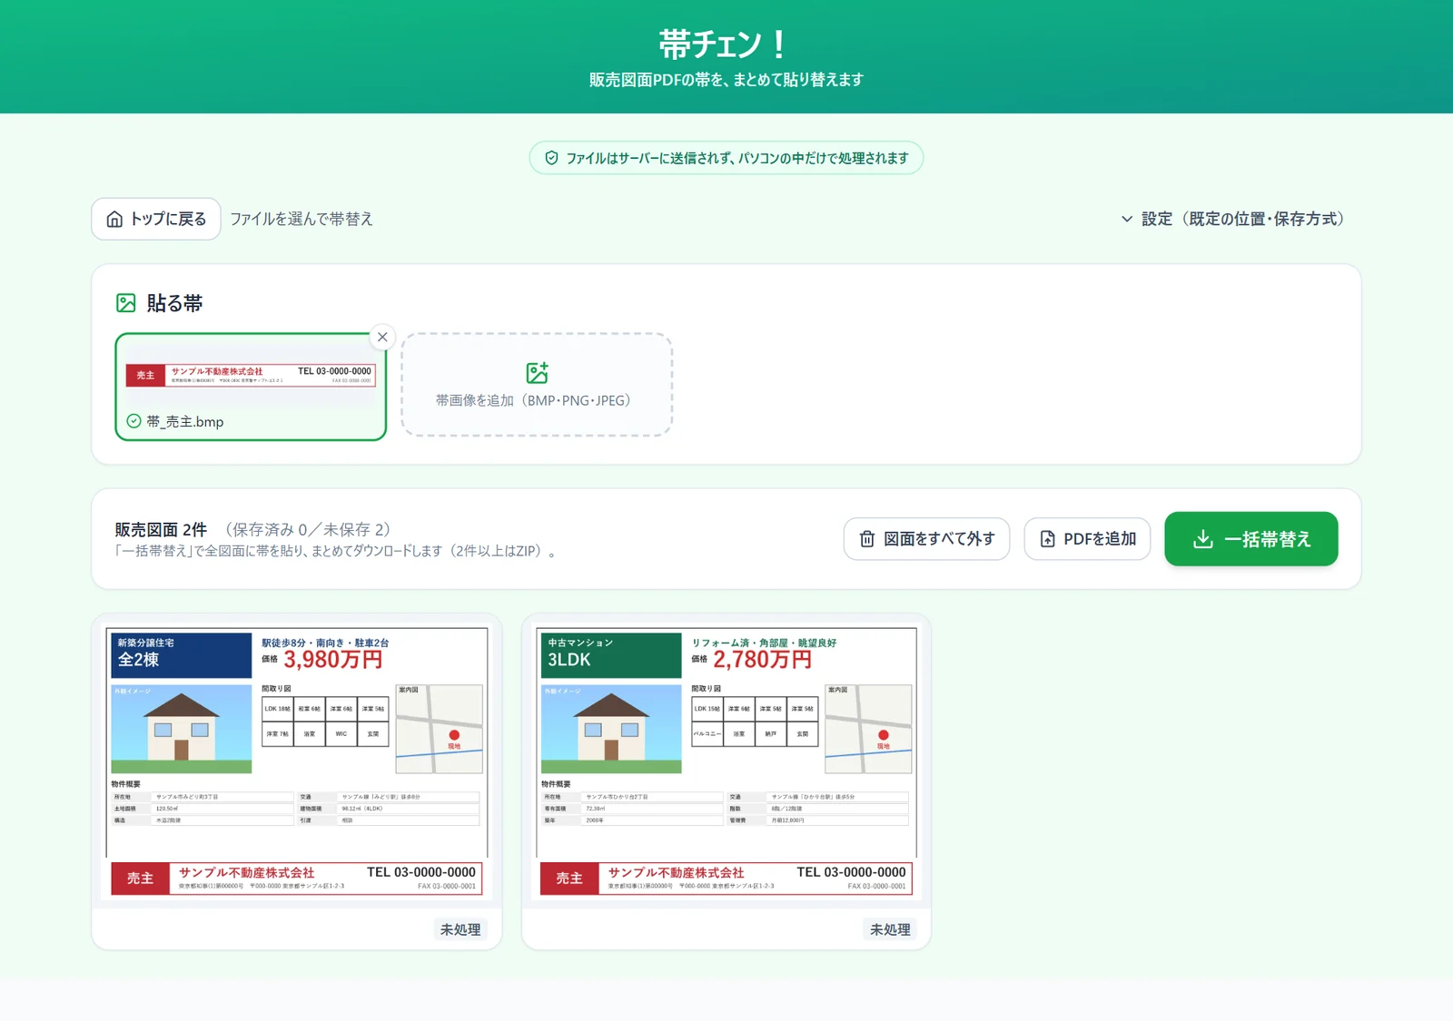Click the image icon next to 貼る帯
Viewport: 1453px width, 1021px height.
[x=126, y=303]
